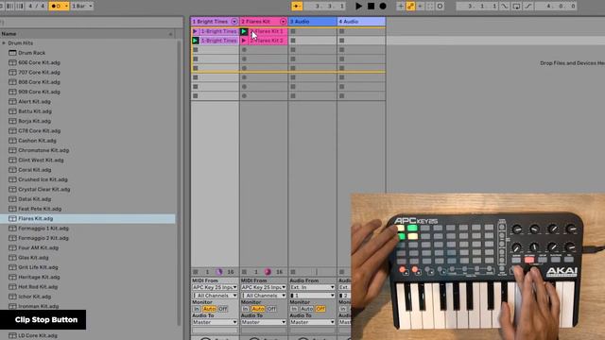Viewport: 605px width, 340px height.
Task: Stop all clips on track 1 Bright Times
Action: 196,272
